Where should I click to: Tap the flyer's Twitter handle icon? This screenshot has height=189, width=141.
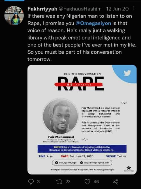tap(57, 163)
